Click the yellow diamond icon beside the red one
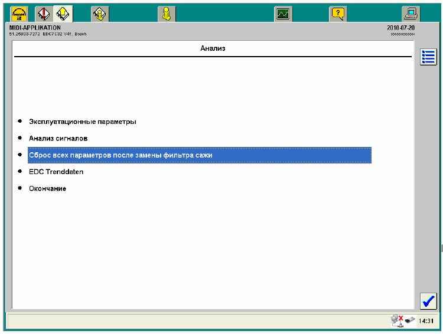This screenshot has width=443, height=334. 63,13
